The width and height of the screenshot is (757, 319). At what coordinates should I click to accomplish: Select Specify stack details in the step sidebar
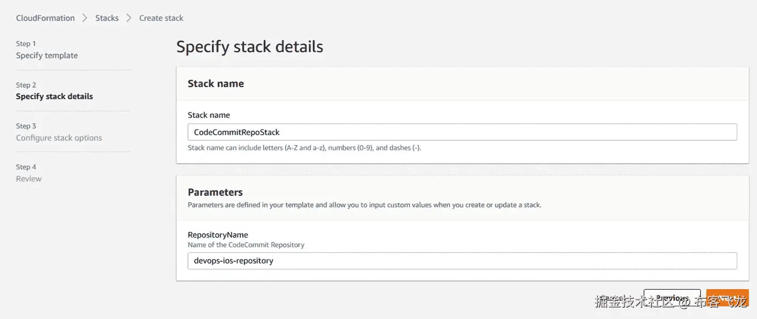pyautogui.click(x=54, y=97)
